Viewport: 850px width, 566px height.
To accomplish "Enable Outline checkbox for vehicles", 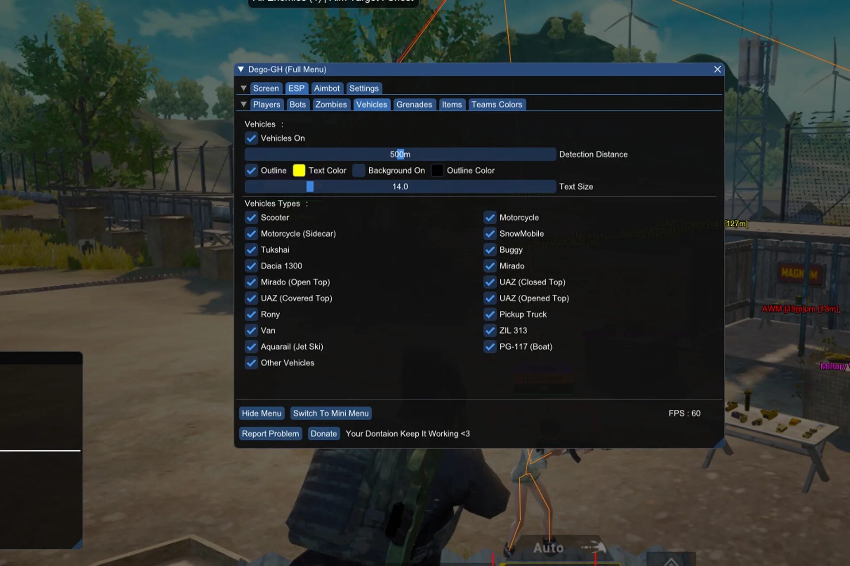I will 251,170.
